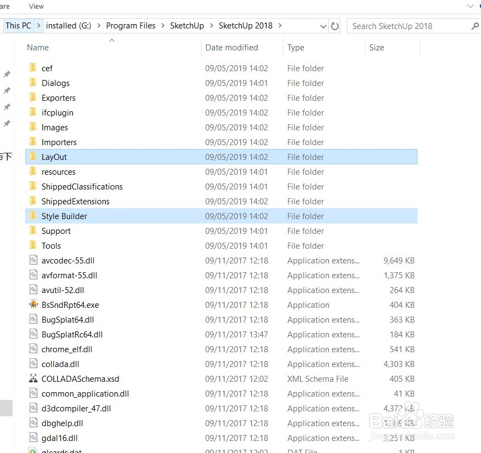Image resolution: width=481 pixels, height=453 pixels.
Task: Click the collada.dll file icon
Action: (x=33, y=363)
